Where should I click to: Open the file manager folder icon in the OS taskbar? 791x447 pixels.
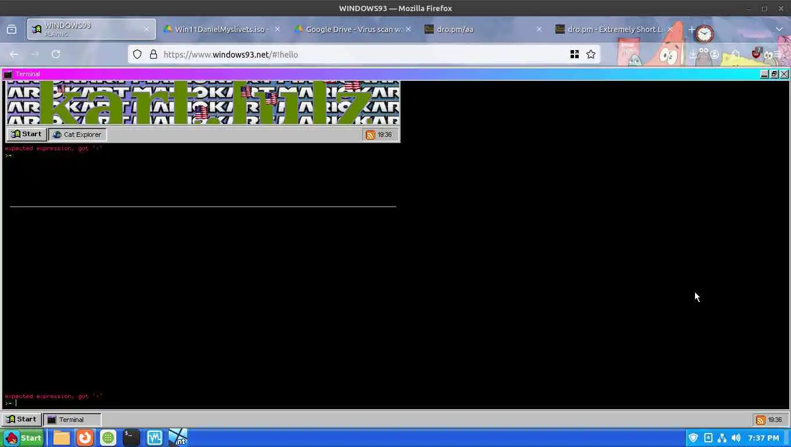[62, 438]
